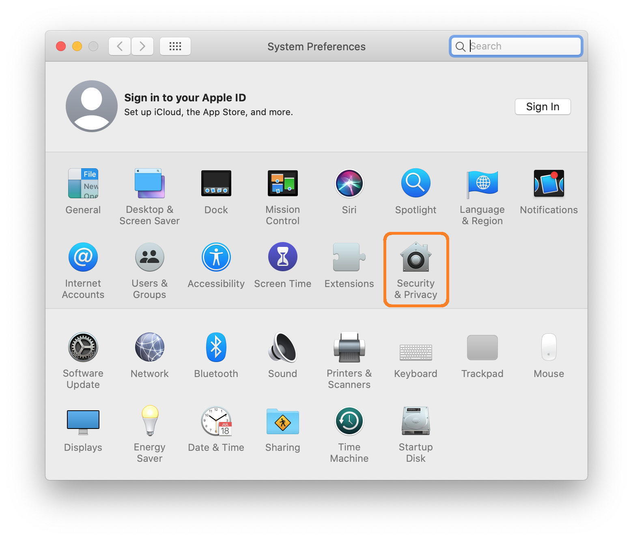Image resolution: width=633 pixels, height=540 pixels.
Task: Show all preferences with the grid button
Action: [175, 46]
